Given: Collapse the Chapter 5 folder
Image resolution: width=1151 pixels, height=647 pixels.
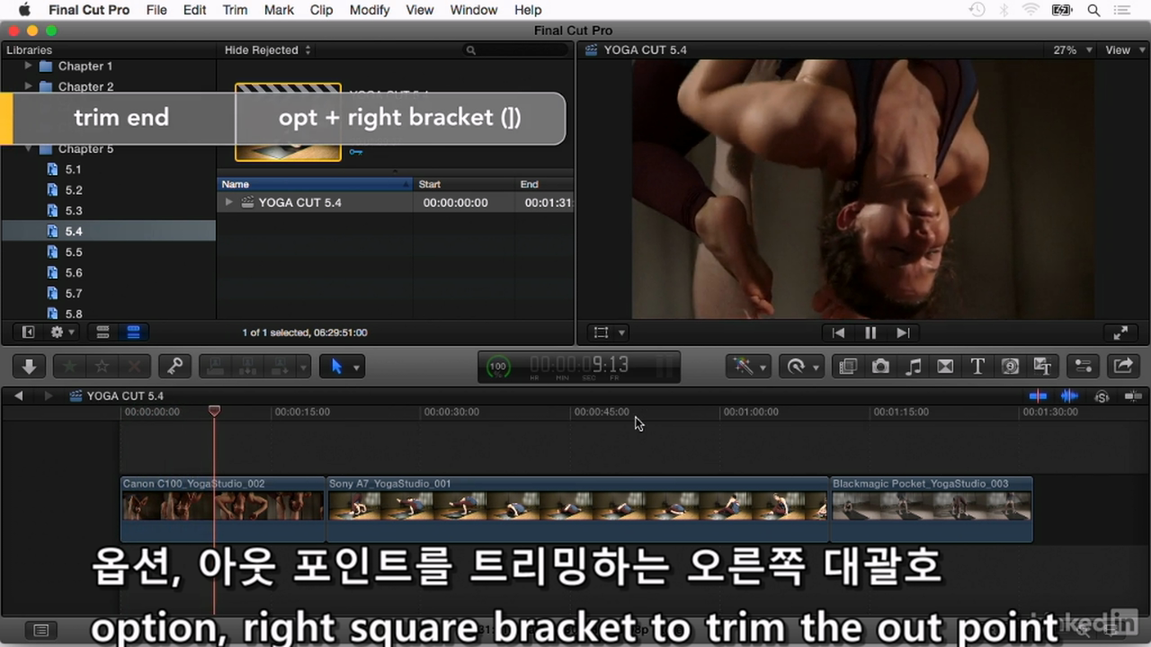Looking at the screenshot, I should pos(29,148).
